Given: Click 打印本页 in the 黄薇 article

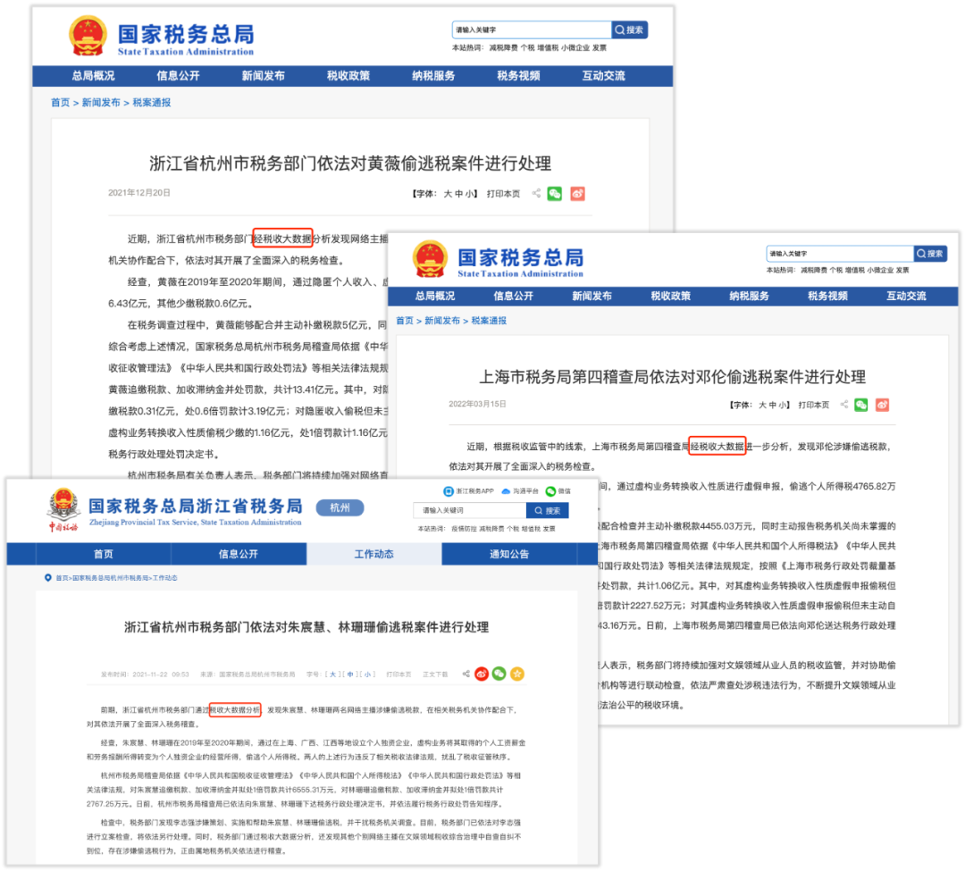Looking at the screenshot, I should point(503,194).
